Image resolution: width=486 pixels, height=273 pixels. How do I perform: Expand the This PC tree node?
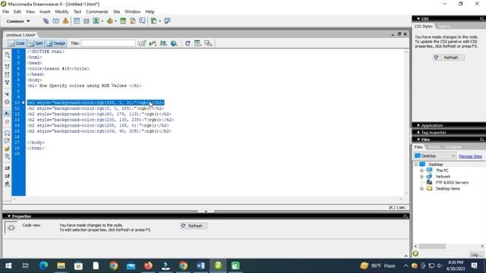421,171
